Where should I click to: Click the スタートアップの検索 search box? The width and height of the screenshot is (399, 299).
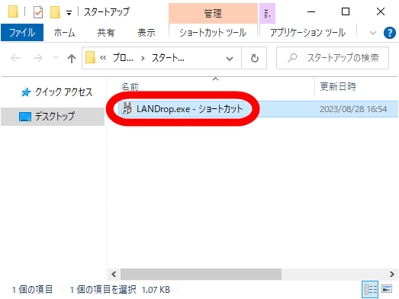tap(333, 58)
